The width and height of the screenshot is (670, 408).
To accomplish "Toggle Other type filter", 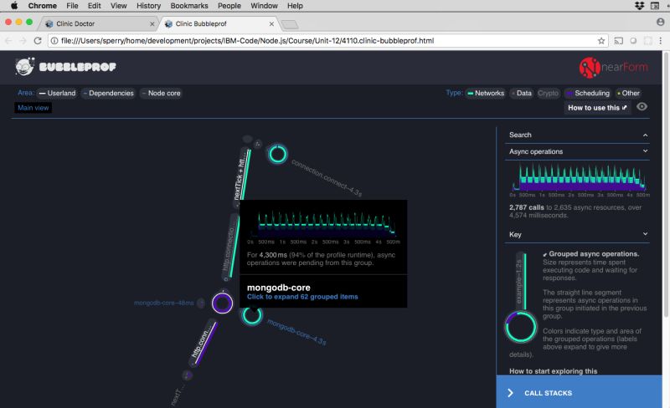I will (628, 93).
